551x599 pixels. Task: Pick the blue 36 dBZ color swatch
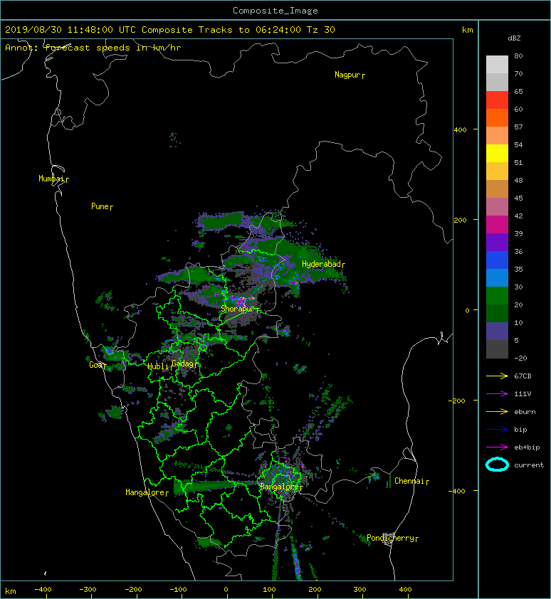(x=497, y=260)
